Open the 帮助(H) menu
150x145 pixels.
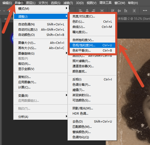click(x=133, y=3)
